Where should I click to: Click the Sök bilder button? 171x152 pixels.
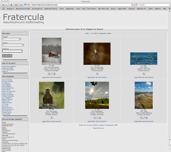[7, 56]
